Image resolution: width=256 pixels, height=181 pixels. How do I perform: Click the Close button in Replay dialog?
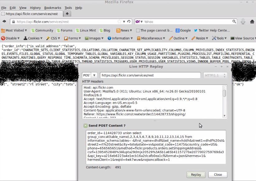(218, 175)
